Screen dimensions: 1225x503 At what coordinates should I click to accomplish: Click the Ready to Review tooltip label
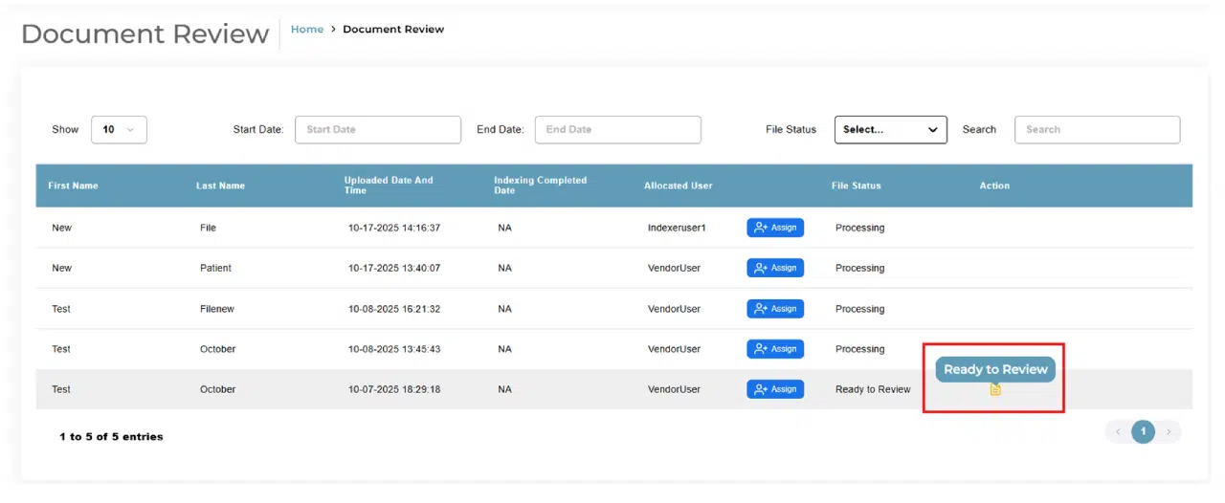pos(995,370)
